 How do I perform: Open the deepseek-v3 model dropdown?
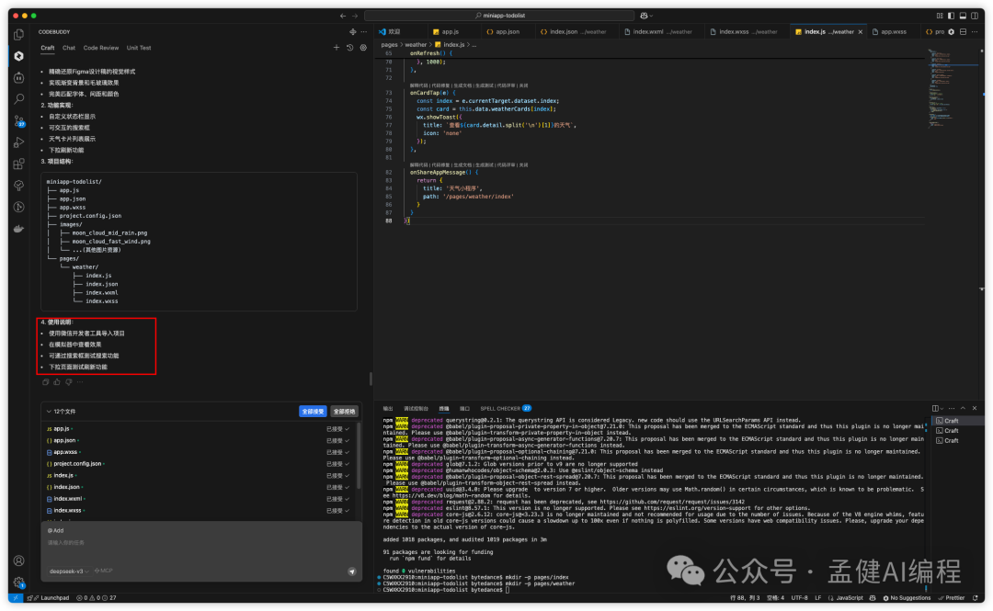pyautogui.click(x=69, y=571)
